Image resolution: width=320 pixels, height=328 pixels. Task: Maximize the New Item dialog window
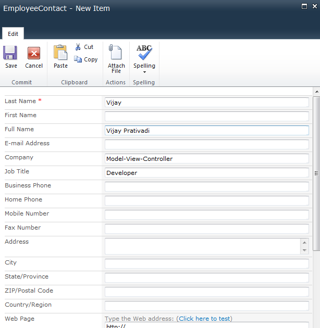(x=304, y=6)
